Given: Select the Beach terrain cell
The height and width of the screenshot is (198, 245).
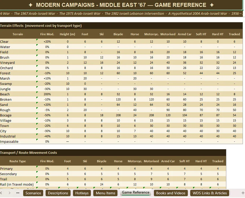Looking at the screenshot, I should pyautogui.click(x=18, y=94).
